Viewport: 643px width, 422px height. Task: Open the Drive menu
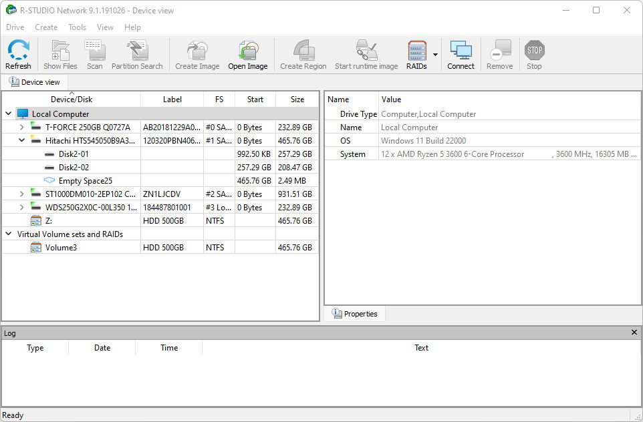pyautogui.click(x=15, y=27)
